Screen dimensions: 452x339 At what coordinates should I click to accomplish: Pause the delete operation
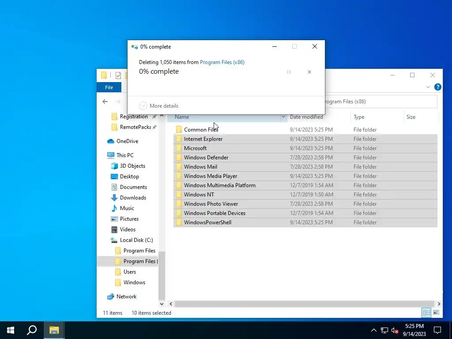(289, 72)
